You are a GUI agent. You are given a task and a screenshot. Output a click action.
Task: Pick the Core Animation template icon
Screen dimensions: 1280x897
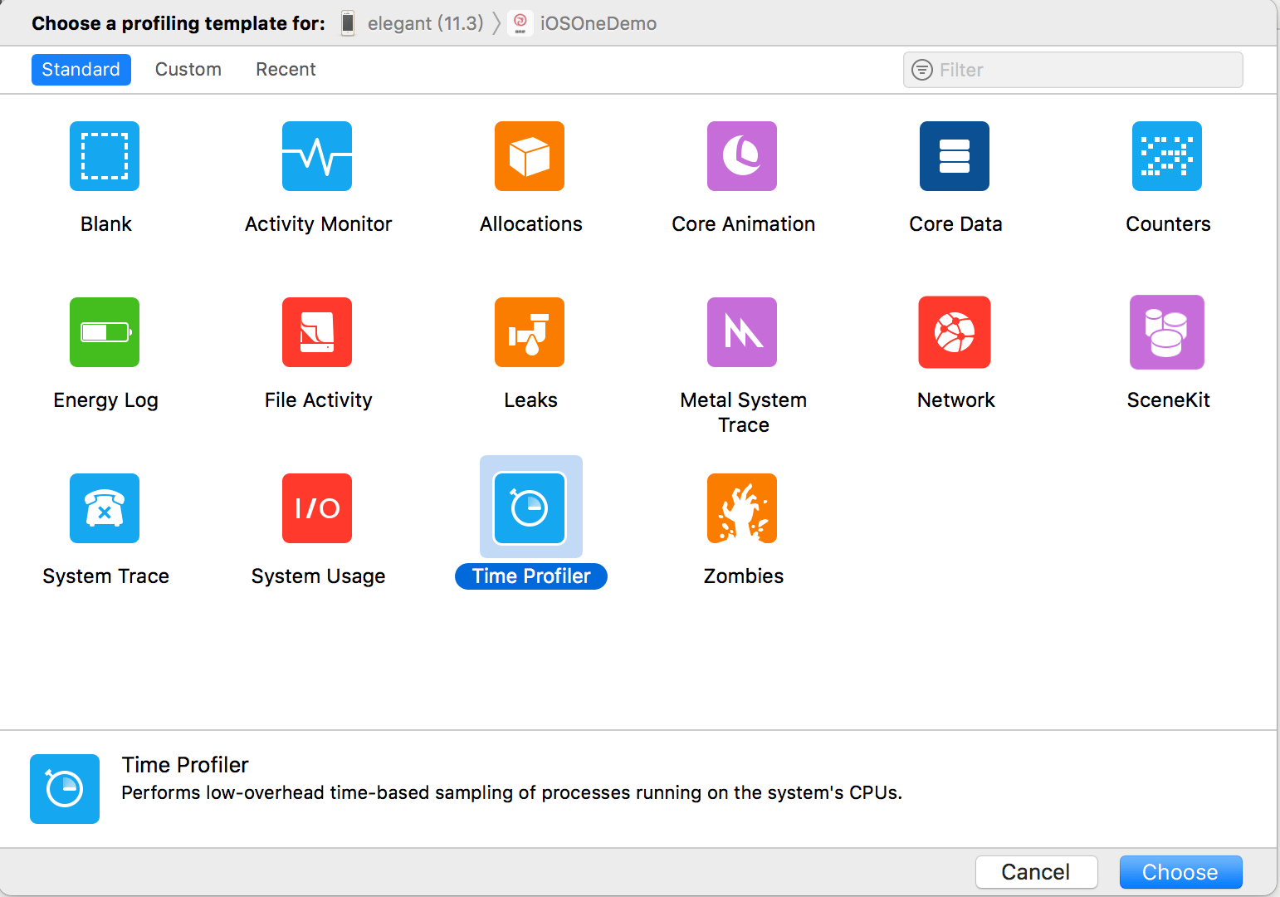coord(742,156)
